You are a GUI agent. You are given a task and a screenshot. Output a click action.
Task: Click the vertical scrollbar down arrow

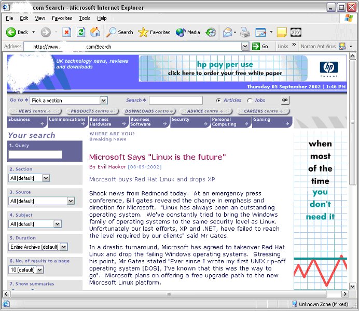point(352,286)
